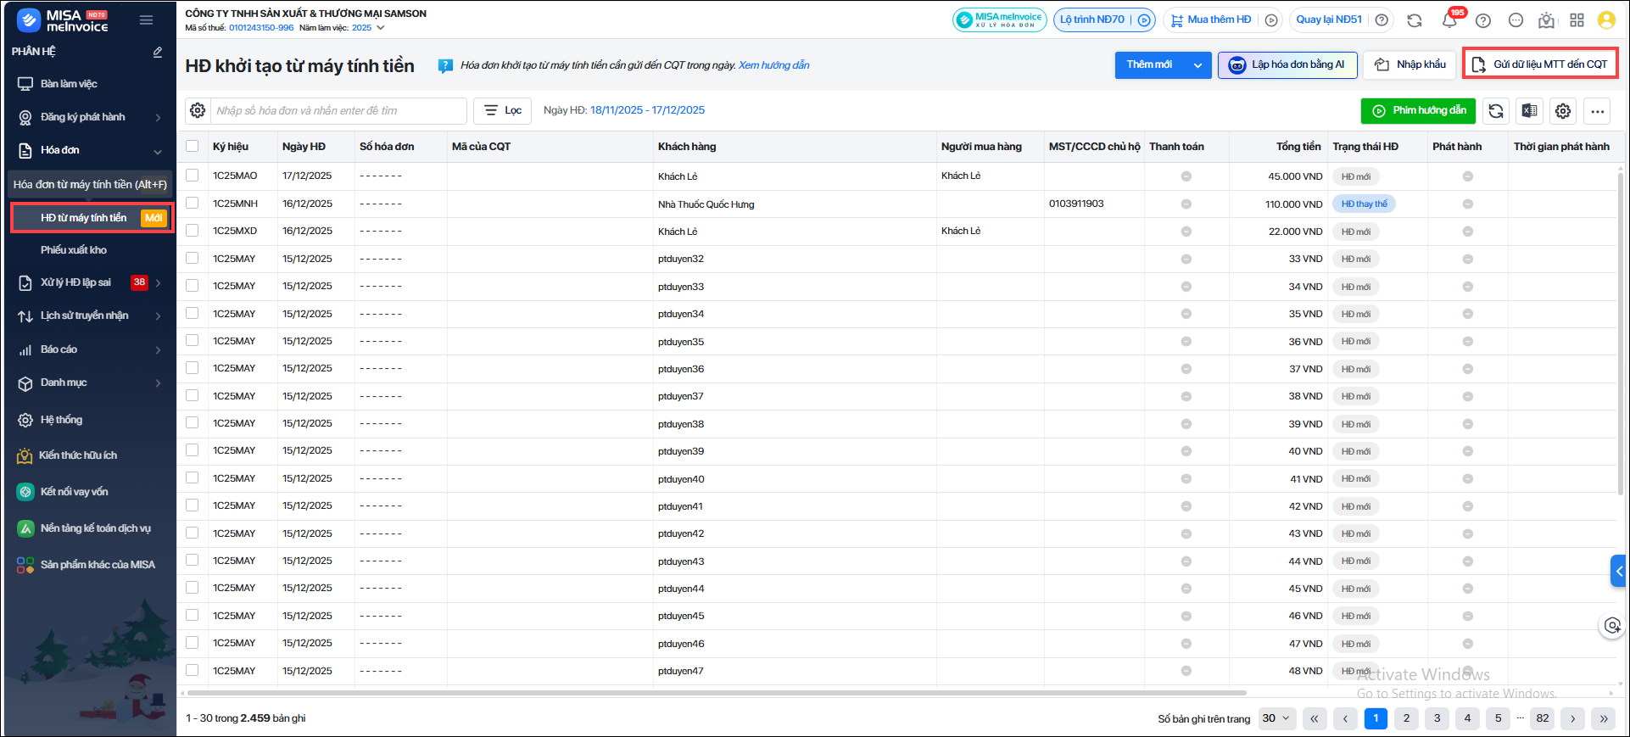Open the help icon right of the notification bell
The image size is (1630, 737).
coord(1483,20)
